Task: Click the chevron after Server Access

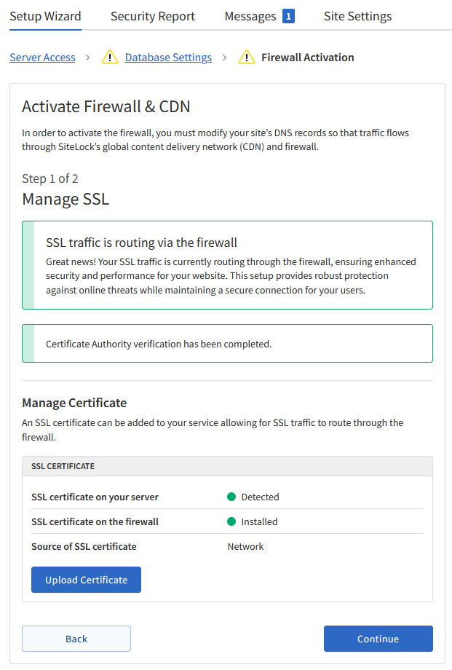Action: click(x=88, y=58)
